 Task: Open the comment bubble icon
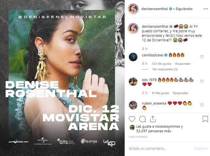pos(142,119)
